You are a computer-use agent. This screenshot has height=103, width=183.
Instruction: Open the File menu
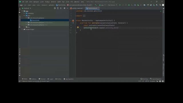(23, 2)
